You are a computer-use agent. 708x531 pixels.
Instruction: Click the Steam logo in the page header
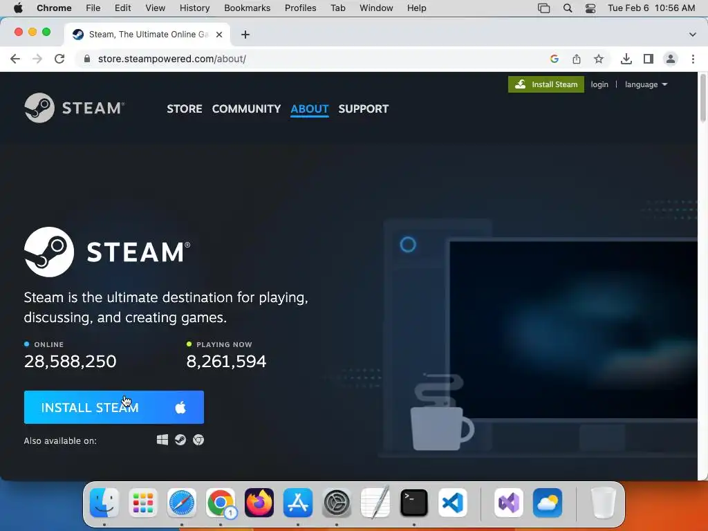75,108
